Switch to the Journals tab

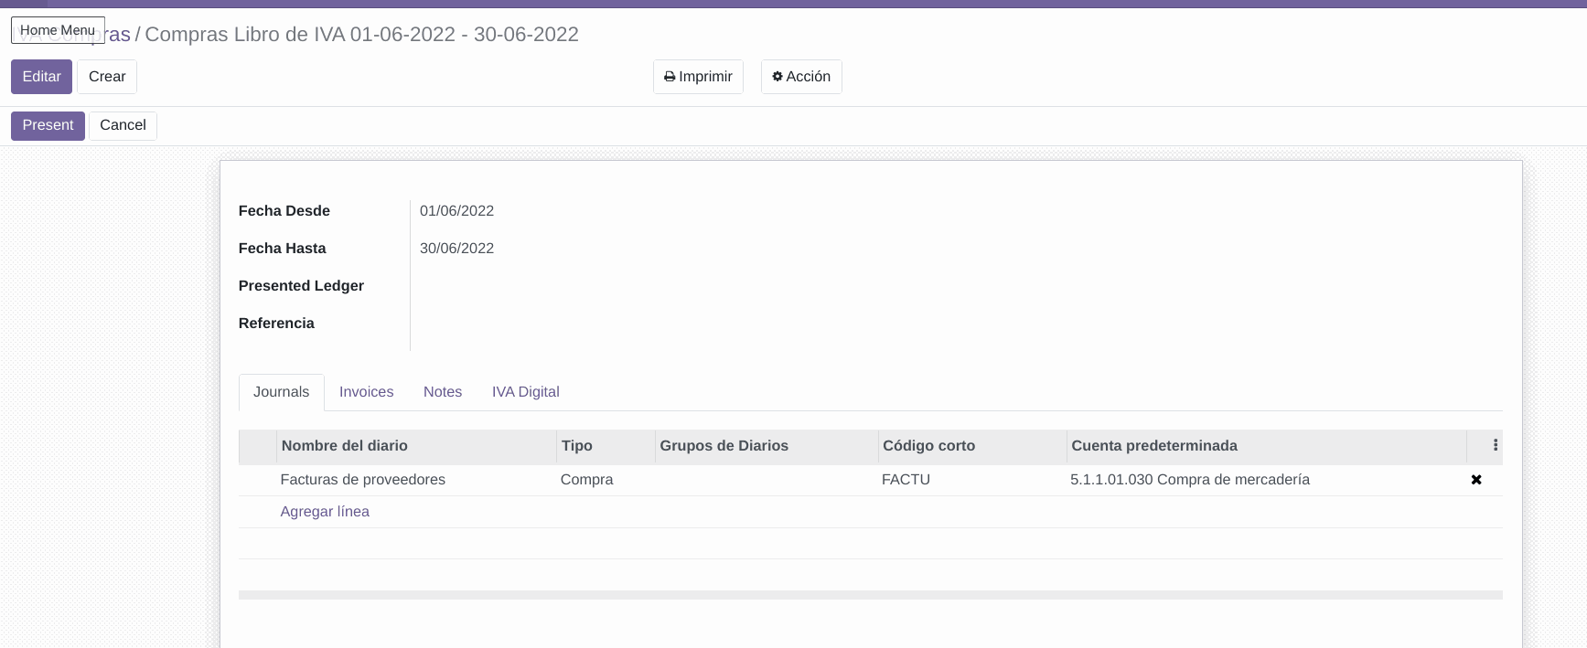281,392
